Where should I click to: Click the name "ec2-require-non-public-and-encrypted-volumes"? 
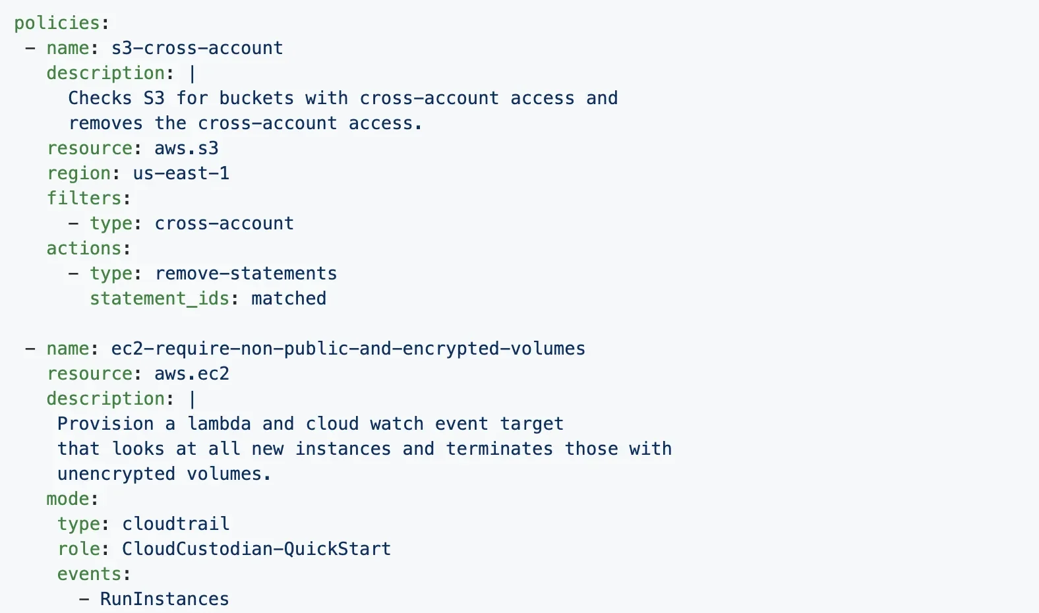[x=347, y=349]
